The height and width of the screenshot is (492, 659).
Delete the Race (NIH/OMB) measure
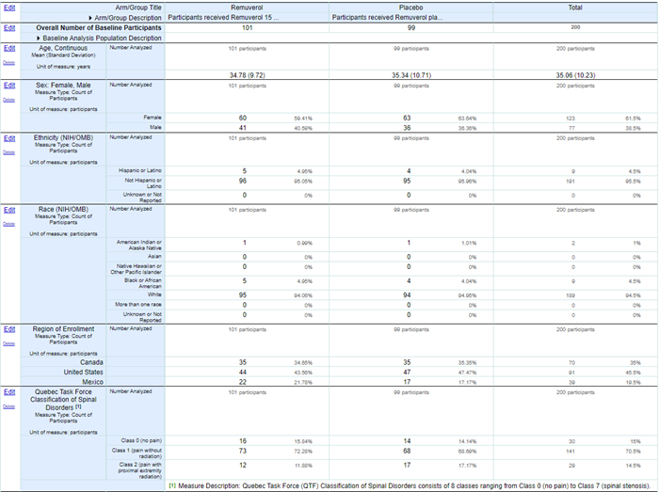9,225
